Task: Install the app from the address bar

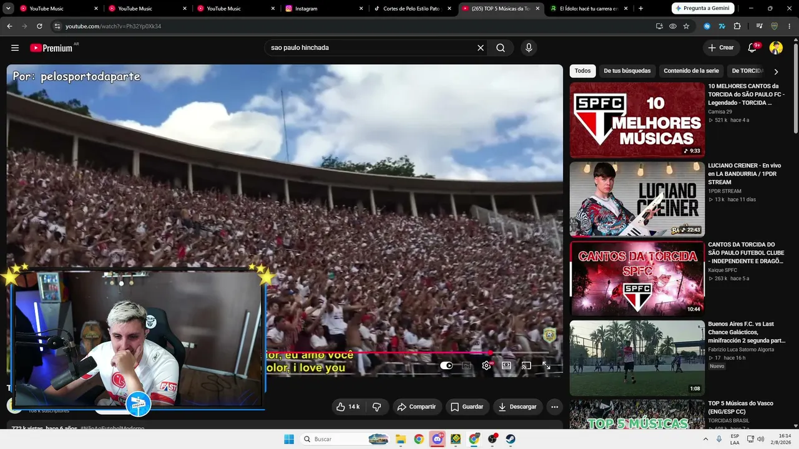Action: pos(659,26)
